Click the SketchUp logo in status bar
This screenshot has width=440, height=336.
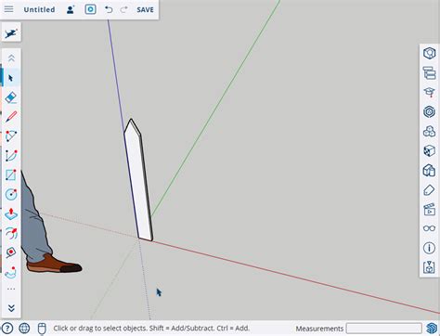[x=432, y=328]
